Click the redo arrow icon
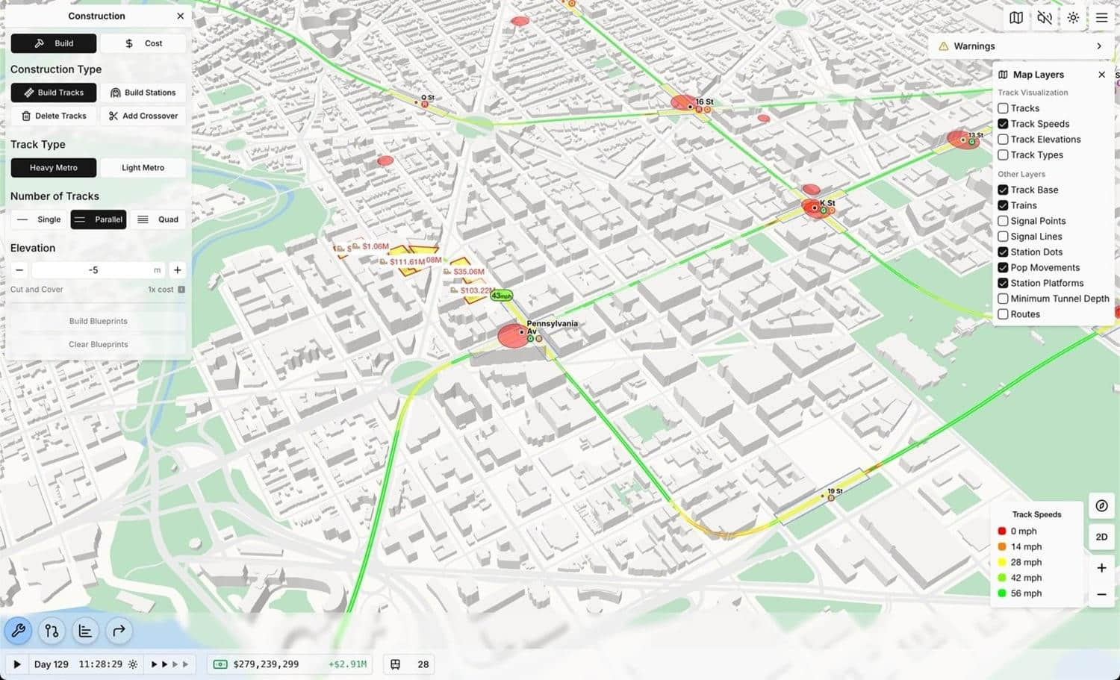This screenshot has height=680, width=1120. (x=119, y=631)
